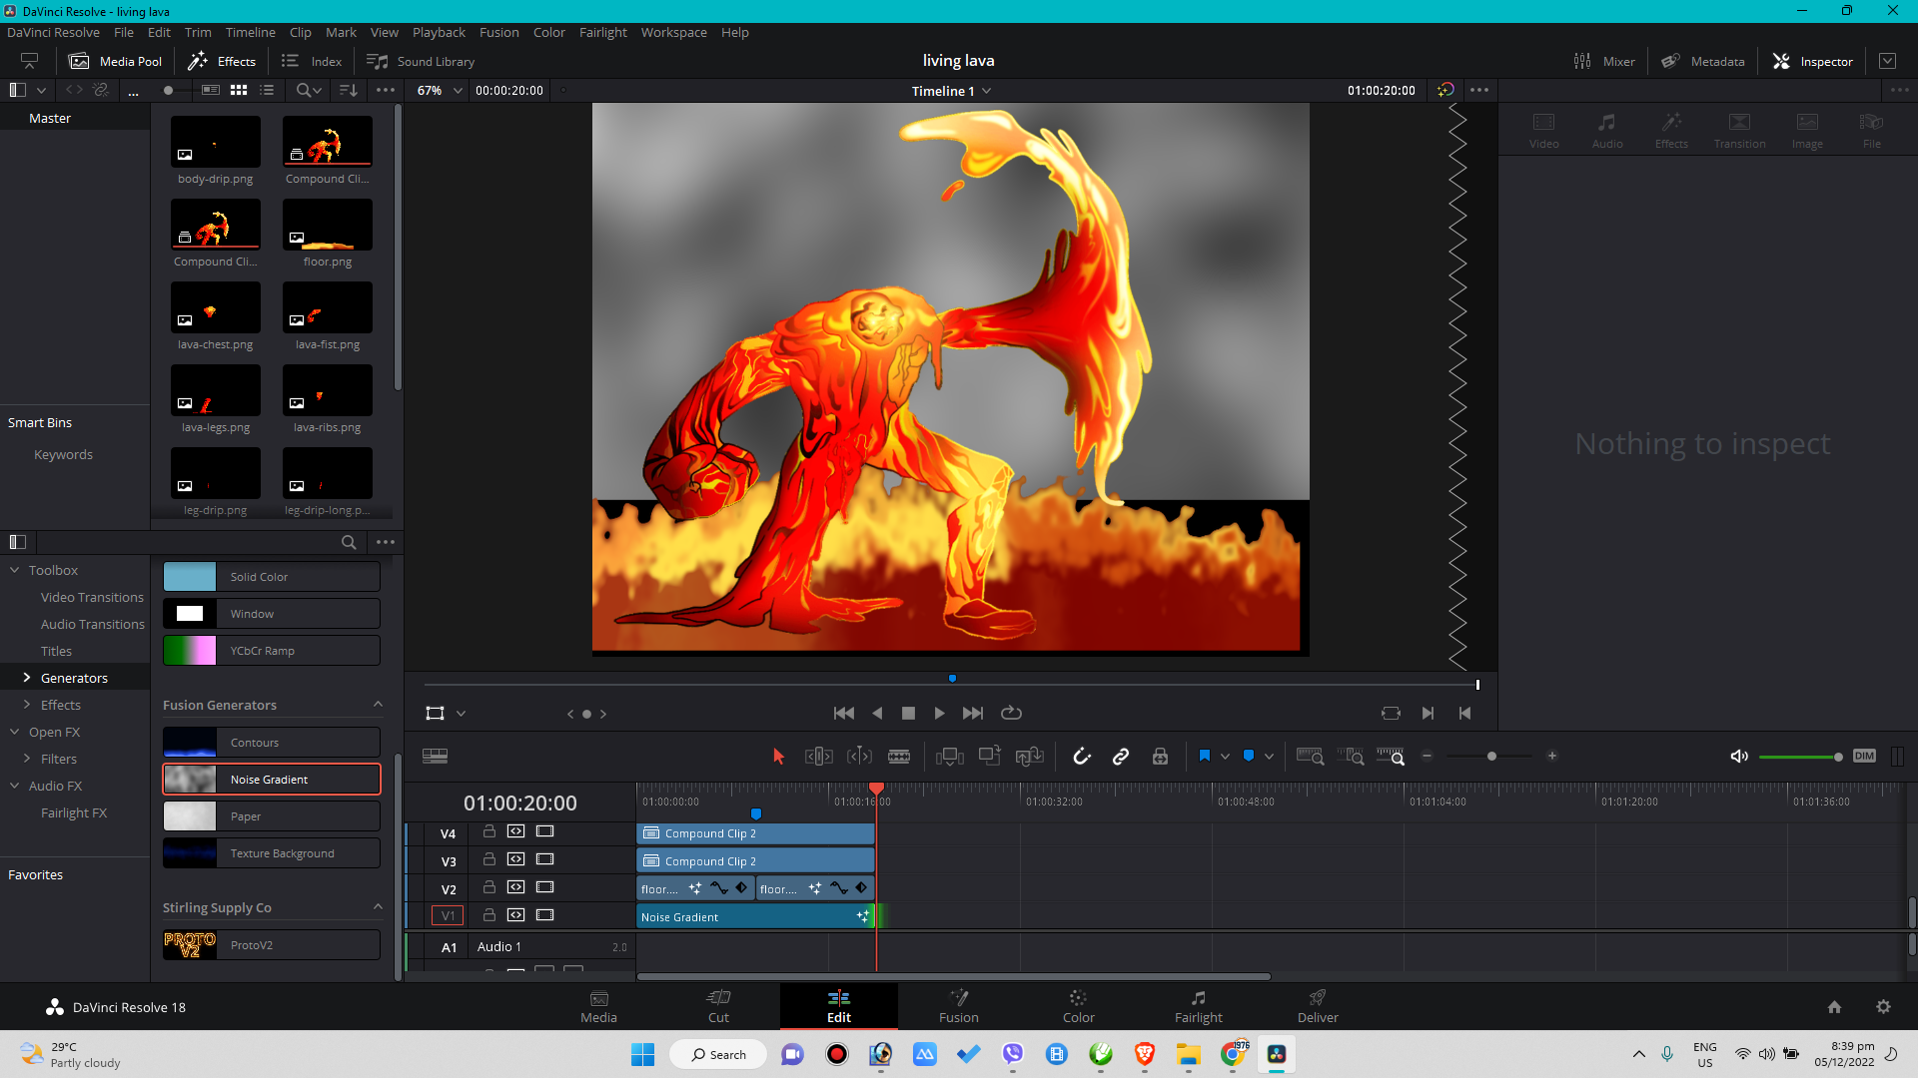1918x1078 pixels.
Task: Adjust the timeline zoom slider
Action: point(1490,757)
